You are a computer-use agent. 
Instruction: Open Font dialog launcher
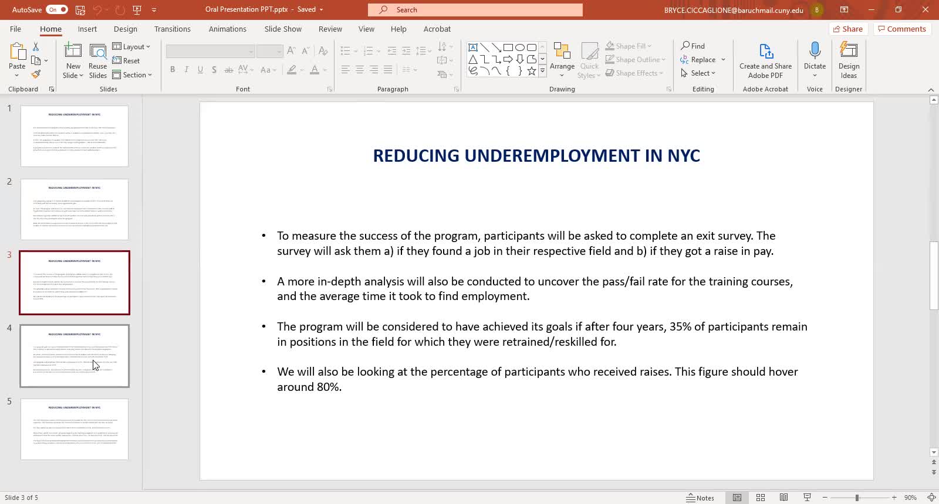330,89
